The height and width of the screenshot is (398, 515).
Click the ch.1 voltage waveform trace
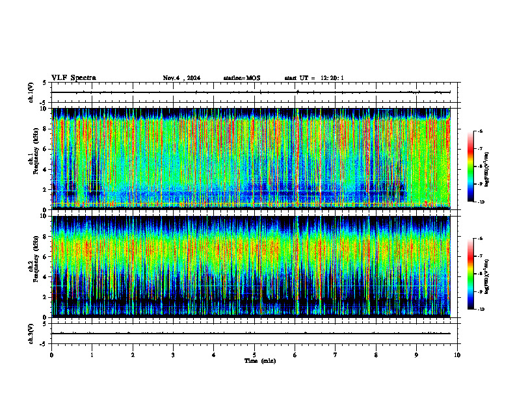(x=251, y=92)
